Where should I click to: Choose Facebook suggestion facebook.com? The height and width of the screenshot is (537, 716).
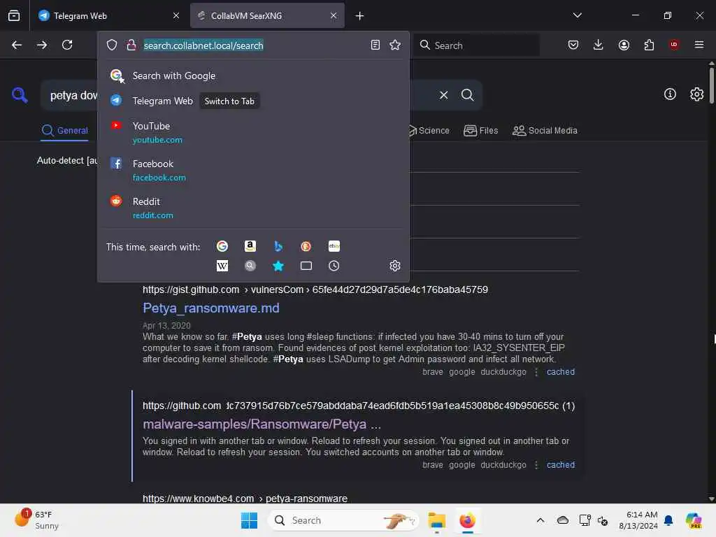[253, 171]
